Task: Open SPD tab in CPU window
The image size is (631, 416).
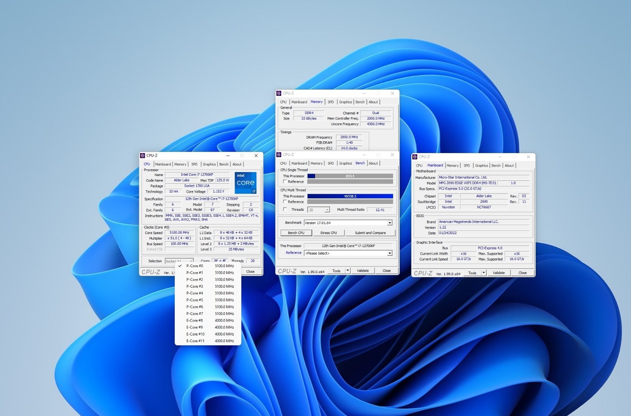Action: pos(194,164)
